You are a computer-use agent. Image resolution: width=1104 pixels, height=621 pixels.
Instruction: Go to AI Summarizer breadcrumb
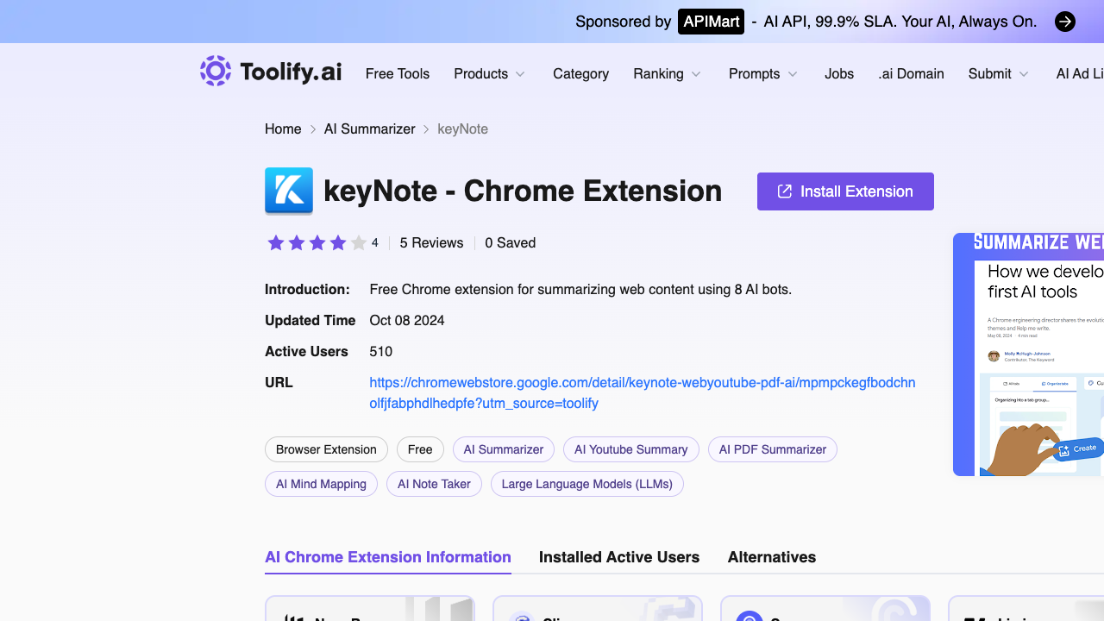[x=370, y=129]
